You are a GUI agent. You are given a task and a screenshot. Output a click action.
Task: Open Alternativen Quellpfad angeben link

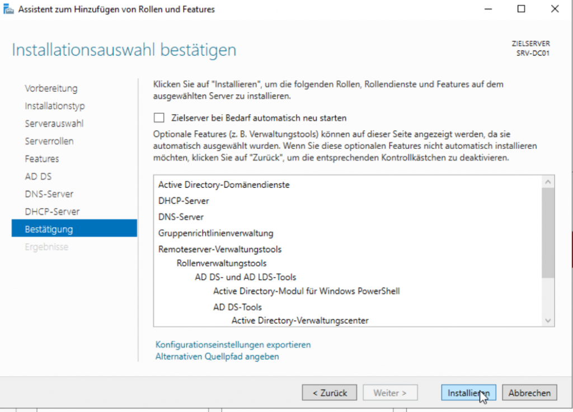[x=217, y=357]
